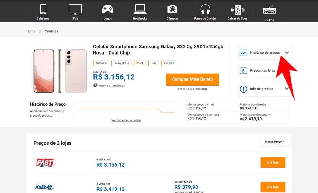Select the 256gb product tag
Viewport: 318px width, 193px height.
pos(140,63)
